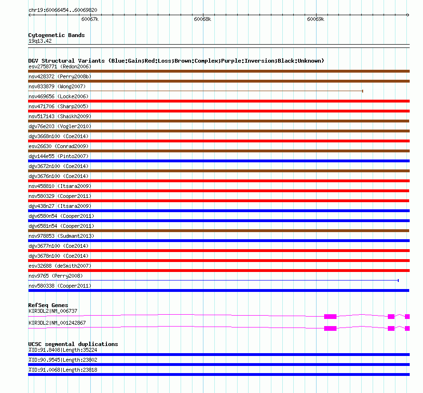
Task: Open nsv580329 (Cooper2011) label
Action: [x=60, y=196]
